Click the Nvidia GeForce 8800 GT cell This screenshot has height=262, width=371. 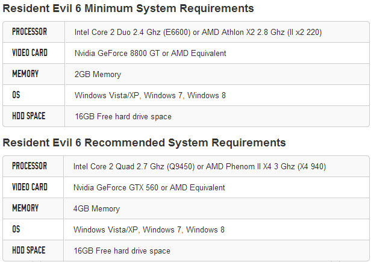point(150,53)
